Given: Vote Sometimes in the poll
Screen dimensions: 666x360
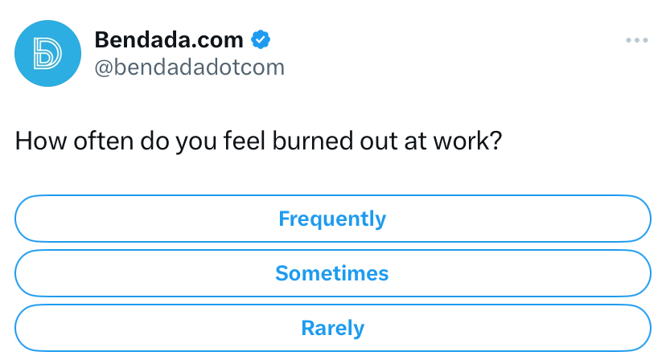Looking at the screenshot, I should pos(332,273).
